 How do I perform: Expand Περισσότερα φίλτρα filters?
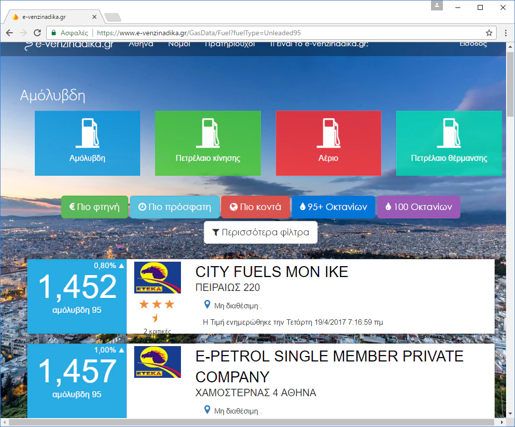(261, 232)
